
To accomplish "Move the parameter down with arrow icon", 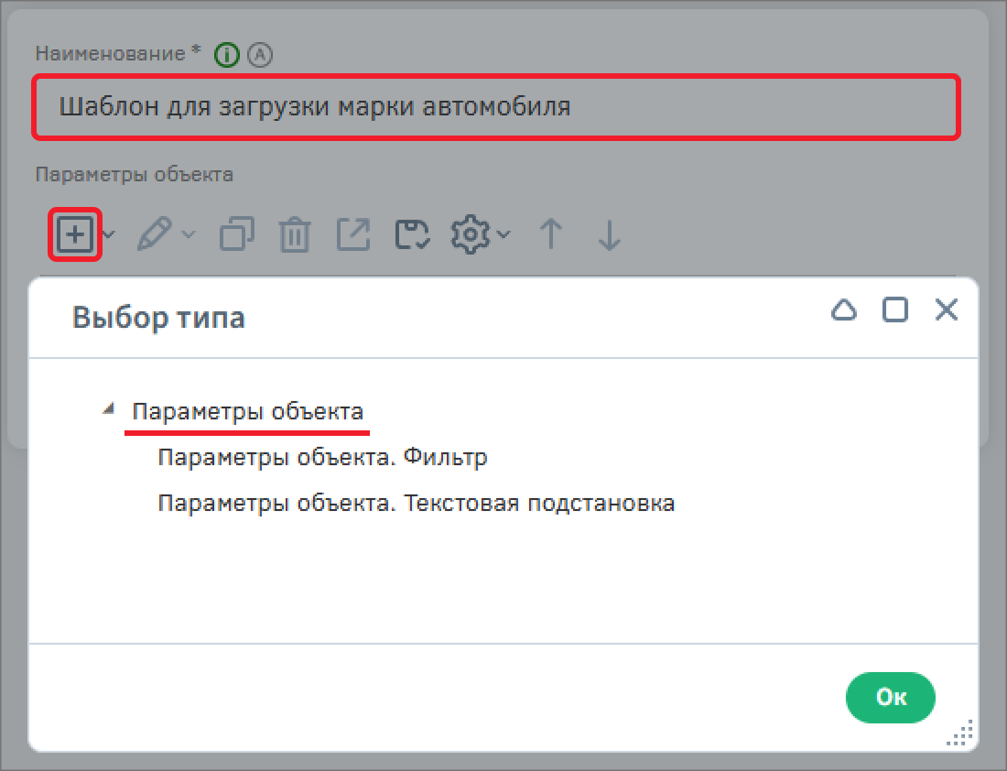I will coord(607,233).
